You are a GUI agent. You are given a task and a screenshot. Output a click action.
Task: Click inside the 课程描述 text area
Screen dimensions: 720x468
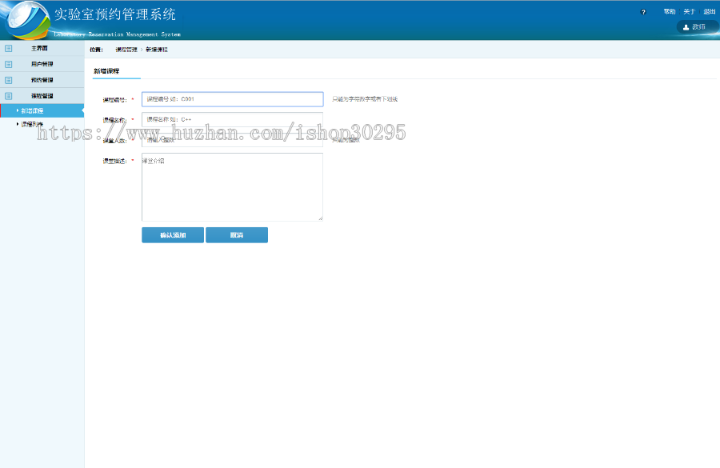click(232, 186)
